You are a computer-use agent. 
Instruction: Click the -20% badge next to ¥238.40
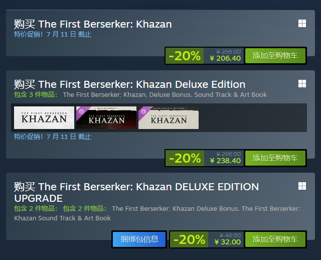[185, 158]
